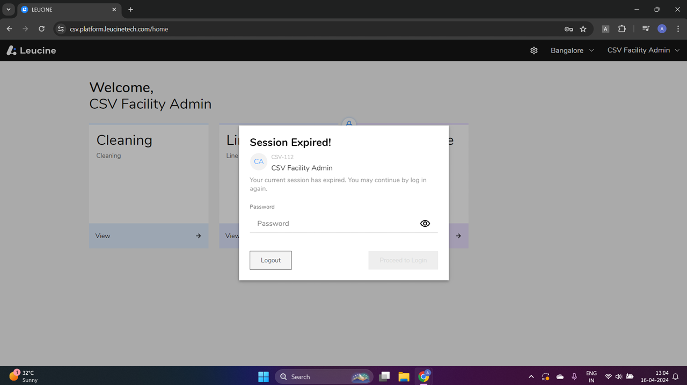The height and width of the screenshot is (385, 687).
Task: Click the sync tray icon
Action: coord(545,377)
